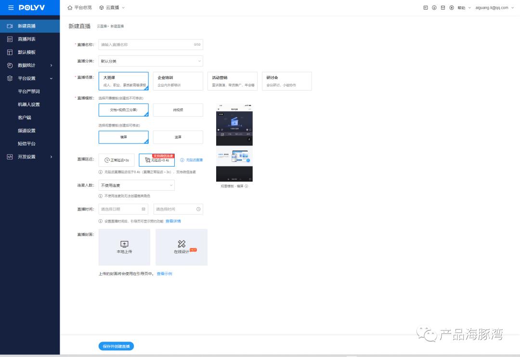
Task: Click the info icon before 设置直播时间后 hint
Action: [101, 221]
